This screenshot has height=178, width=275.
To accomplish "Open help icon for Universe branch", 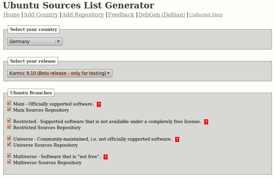I will click(x=177, y=139).
